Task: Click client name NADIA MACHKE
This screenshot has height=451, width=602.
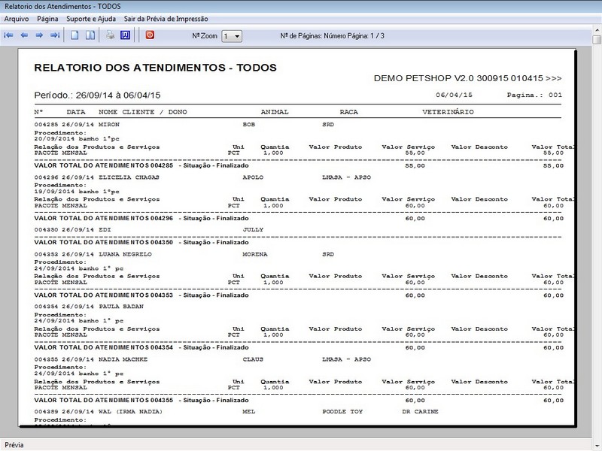Action: 123,359
